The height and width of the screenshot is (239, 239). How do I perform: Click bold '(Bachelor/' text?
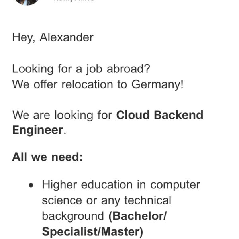137,216
